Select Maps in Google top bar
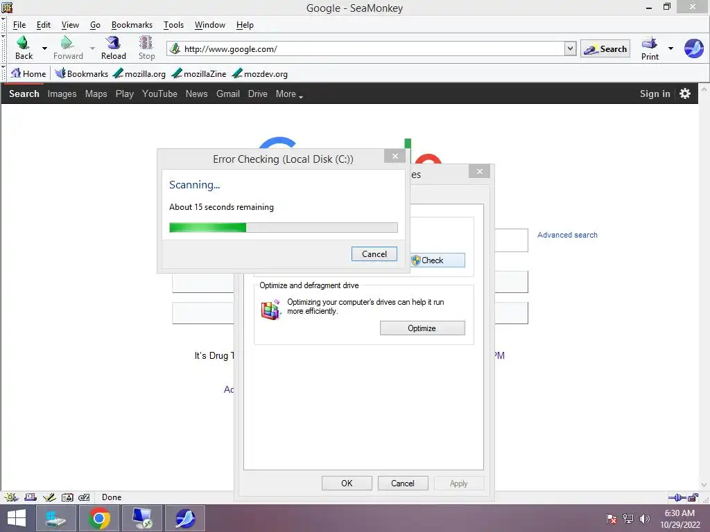This screenshot has height=532, width=710. (96, 94)
